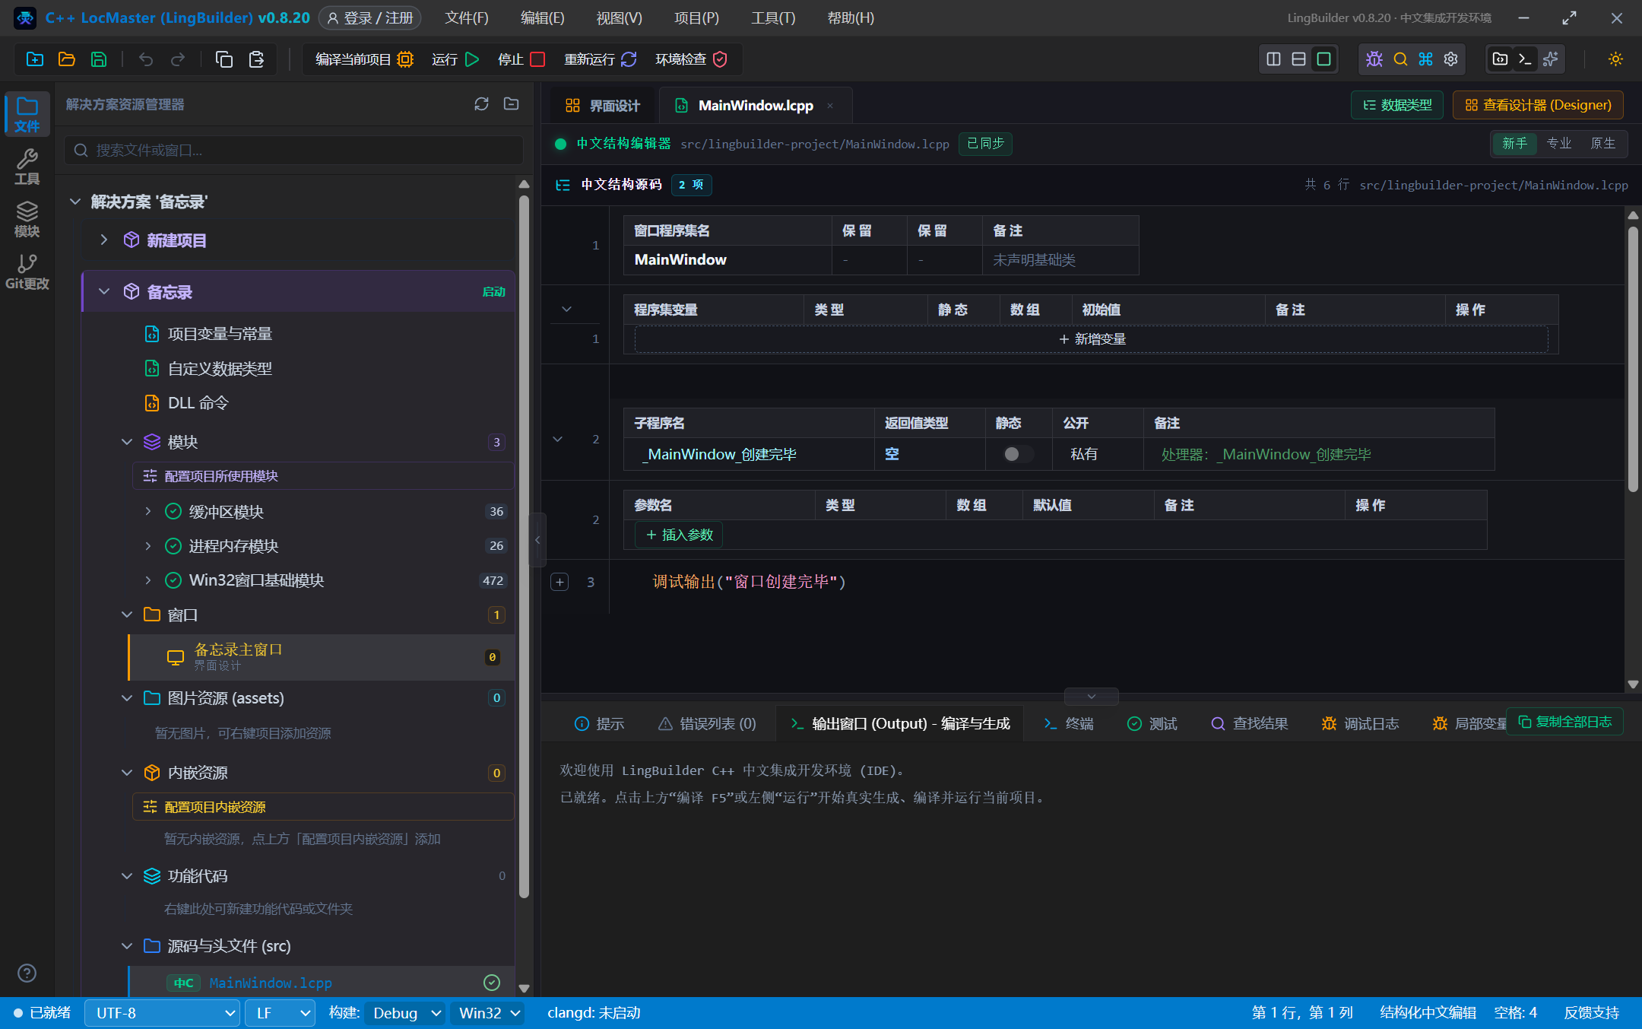
Task: Expand the 缓冲区模块 tree node
Action: (x=148, y=511)
